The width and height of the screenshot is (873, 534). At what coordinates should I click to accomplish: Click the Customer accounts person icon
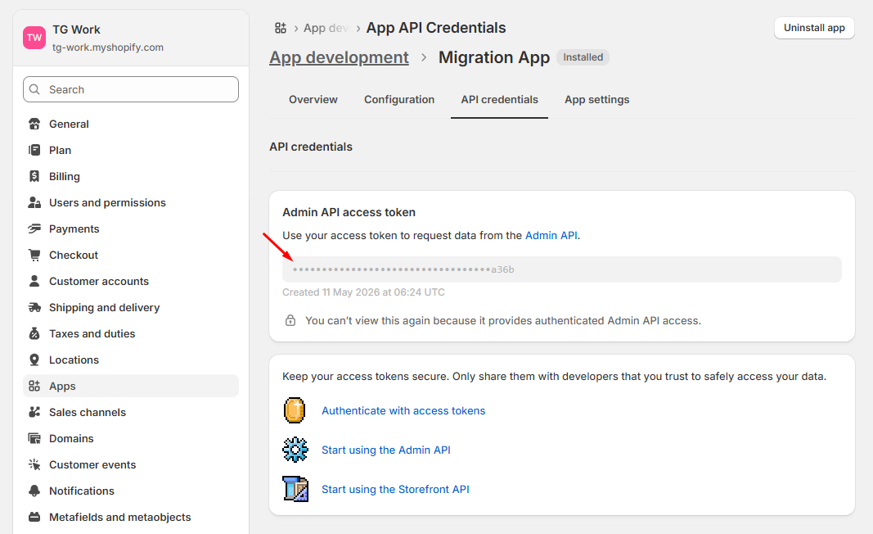34,281
